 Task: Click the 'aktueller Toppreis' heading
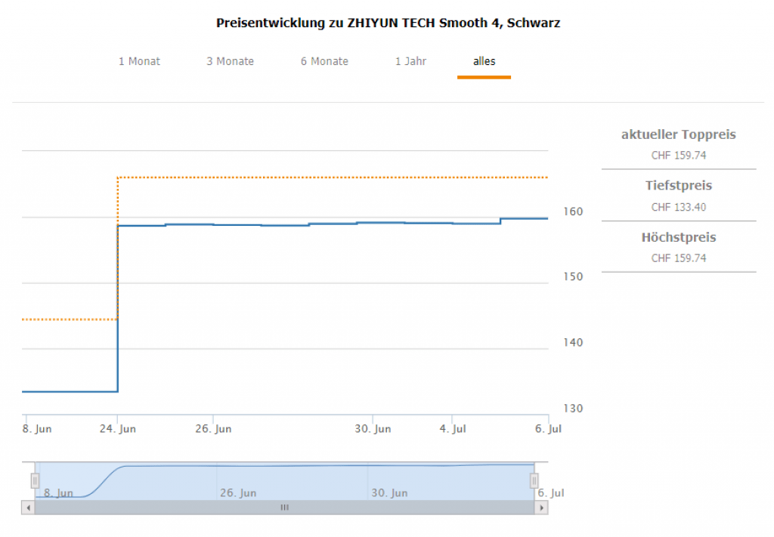[678, 135]
